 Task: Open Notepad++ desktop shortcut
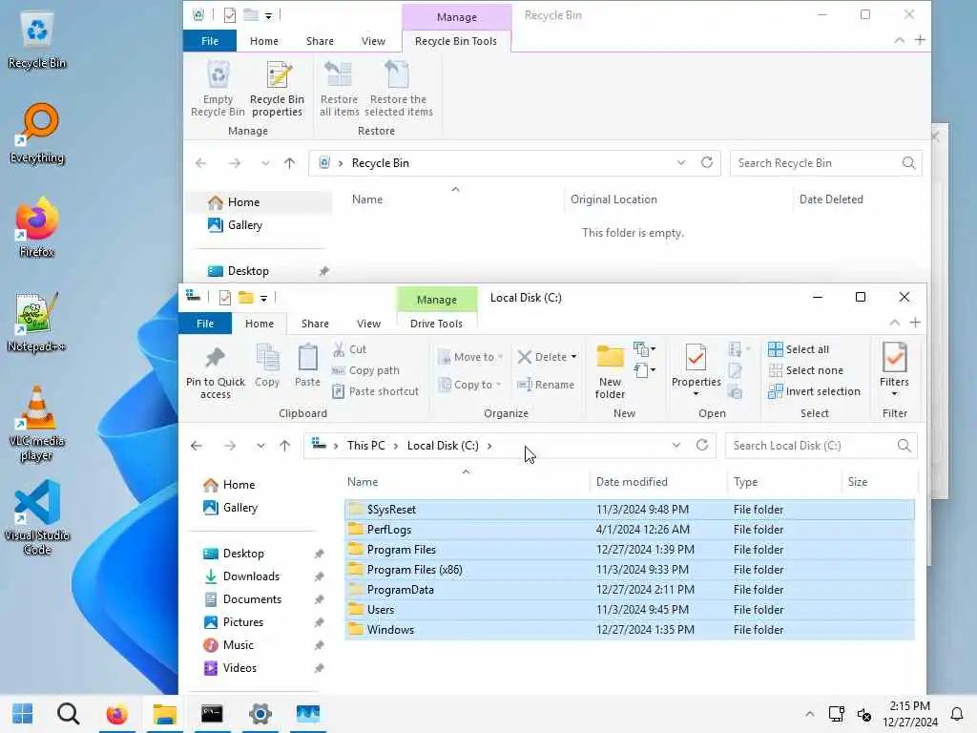pos(37,323)
